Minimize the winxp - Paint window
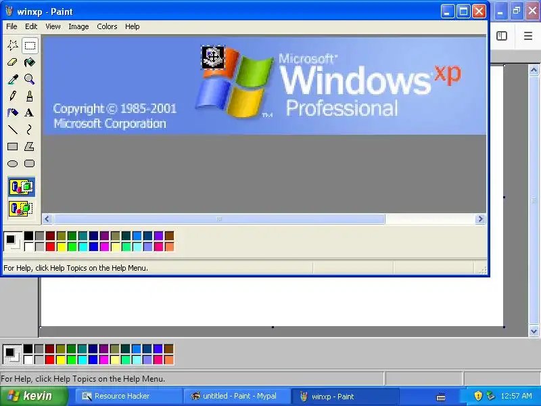This screenshot has height=406, width=541. tap(448, 12)
